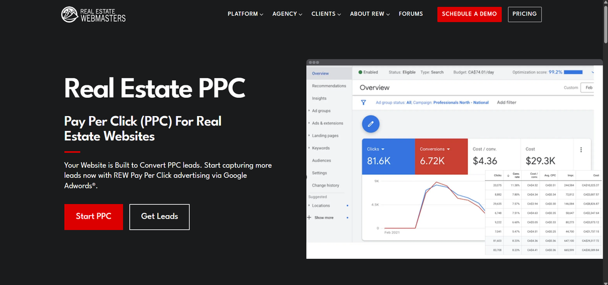Open the Conversions metric dropdown
Screen dimensions: 608x285
(435, 149)
